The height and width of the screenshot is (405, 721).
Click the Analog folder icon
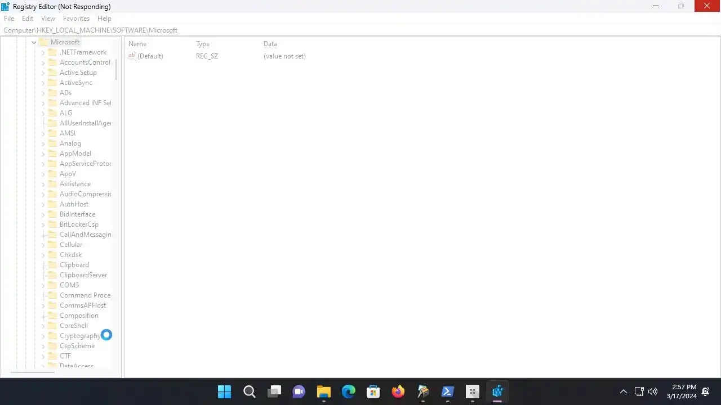[x=52, y=143]
